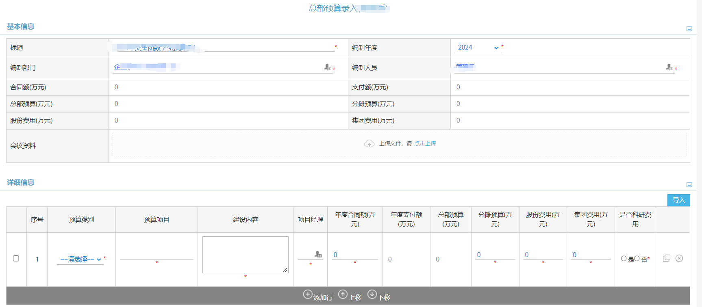Click the 详细信息 section heading

pyautogui.click(x=20, y=182)
